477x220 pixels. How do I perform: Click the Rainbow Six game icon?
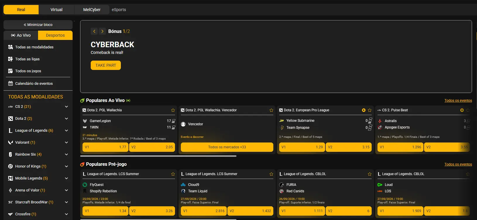click(11, 154)
